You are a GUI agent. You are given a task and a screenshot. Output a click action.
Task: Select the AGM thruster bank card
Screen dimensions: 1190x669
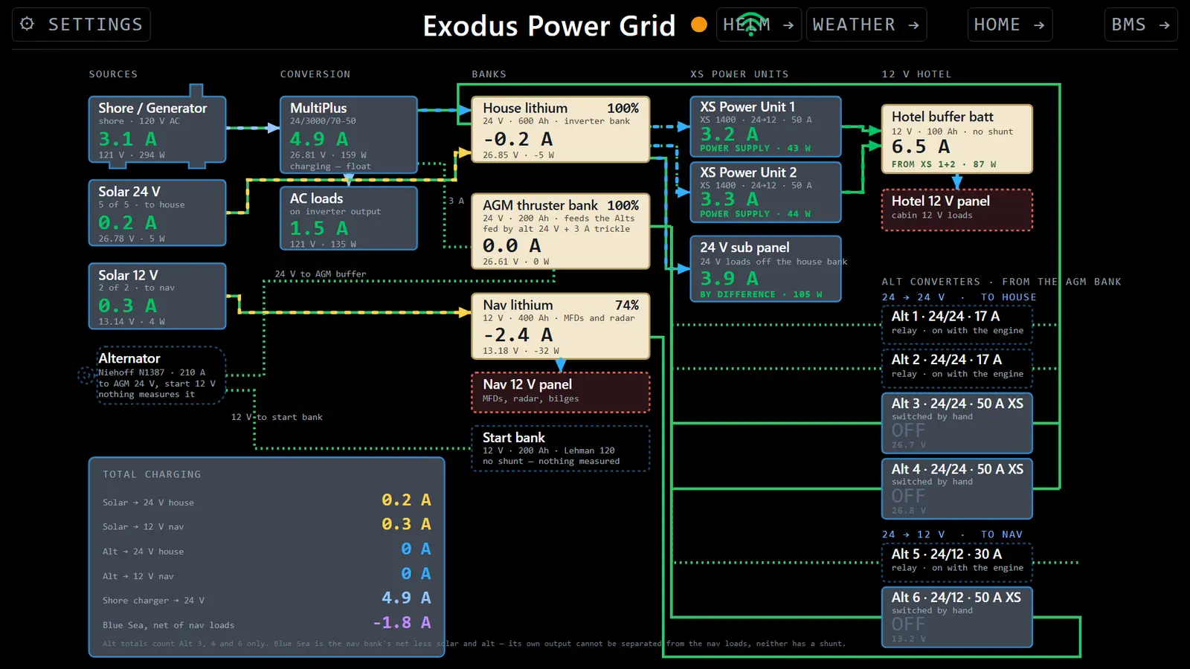pyautogui.click(x=561, y=231)
